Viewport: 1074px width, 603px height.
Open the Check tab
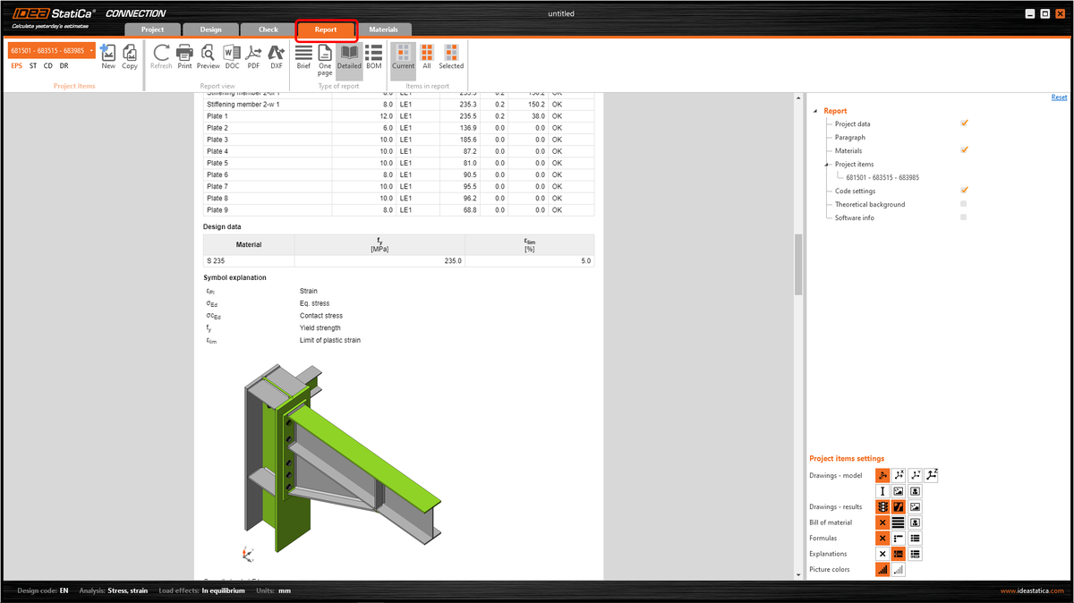point(267,29)
